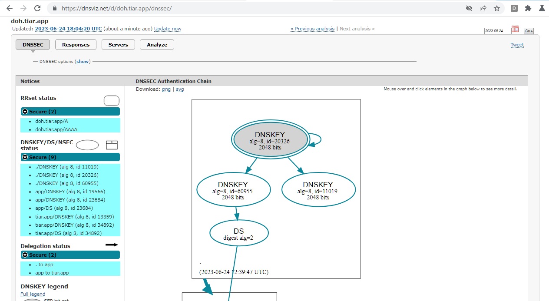Screen dimensions: 549x301
Task: Download the graph as svg
Action: tap(180, 89)
